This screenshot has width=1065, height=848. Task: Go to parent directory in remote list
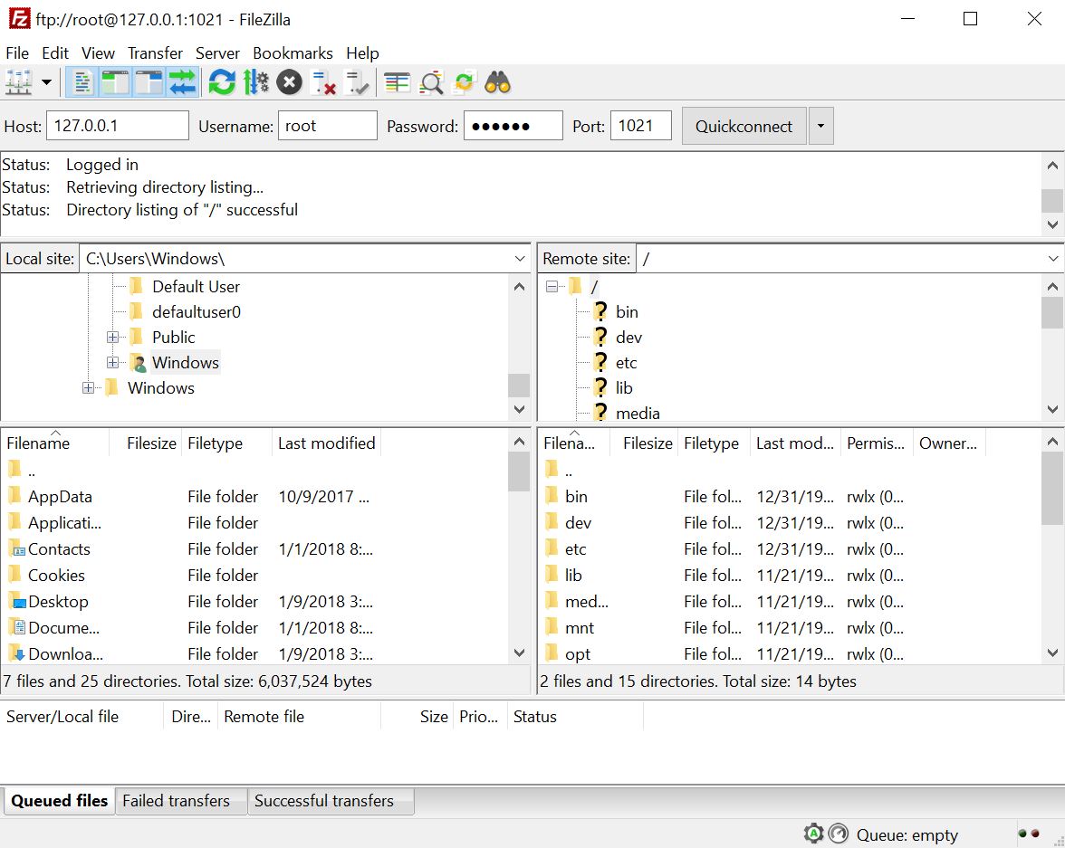click(x=569, y=471)
